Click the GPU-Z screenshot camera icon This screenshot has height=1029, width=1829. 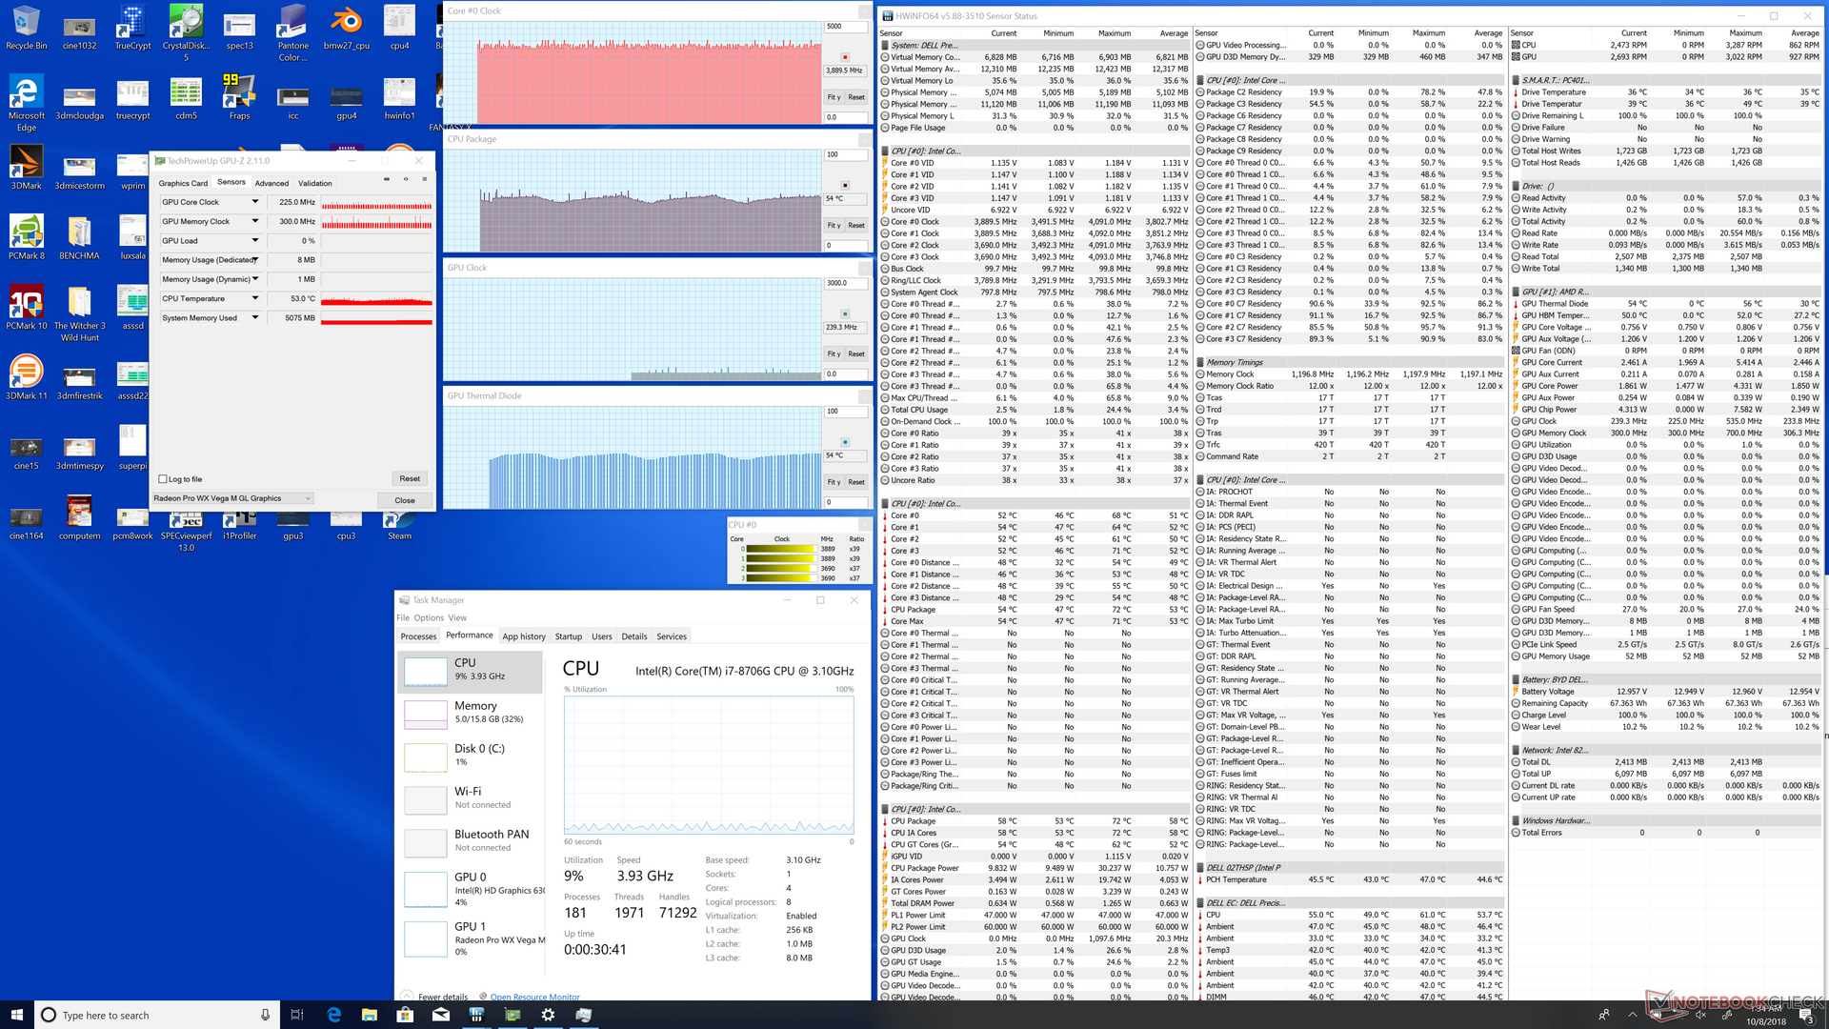[386, 179]
